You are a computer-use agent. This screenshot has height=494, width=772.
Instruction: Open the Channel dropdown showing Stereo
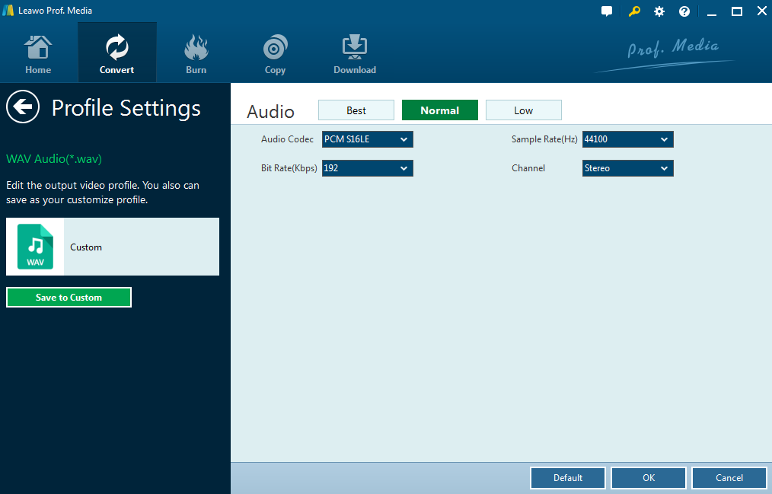pyautogui.click(x=627, y=168)
